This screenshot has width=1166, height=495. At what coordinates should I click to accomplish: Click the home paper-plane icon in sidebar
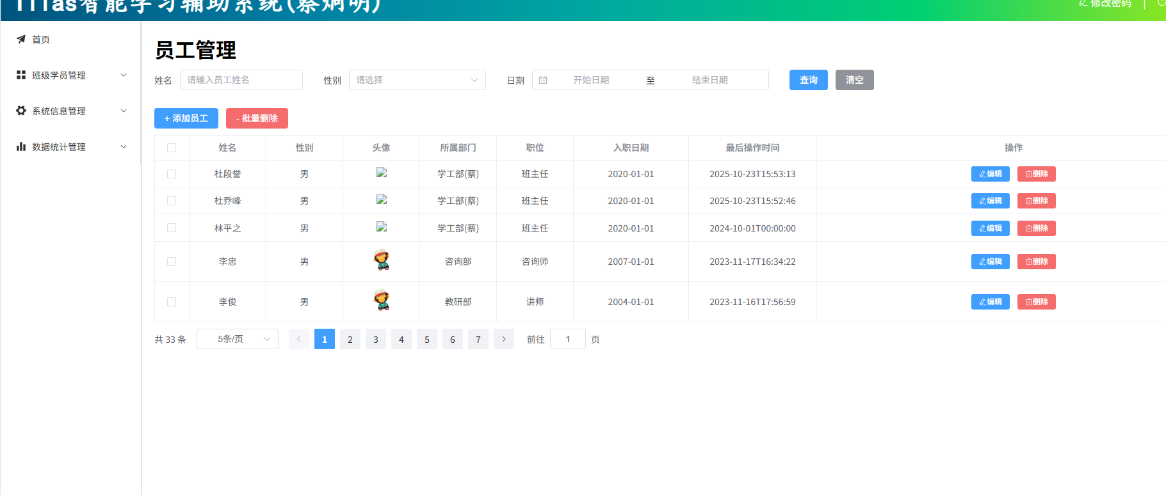[21, 39]
